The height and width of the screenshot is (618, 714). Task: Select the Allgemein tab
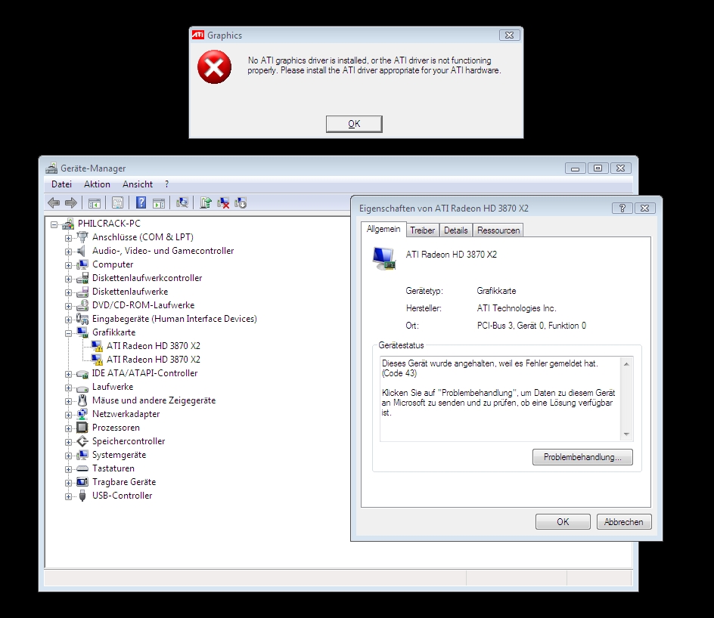pos(383,229)
